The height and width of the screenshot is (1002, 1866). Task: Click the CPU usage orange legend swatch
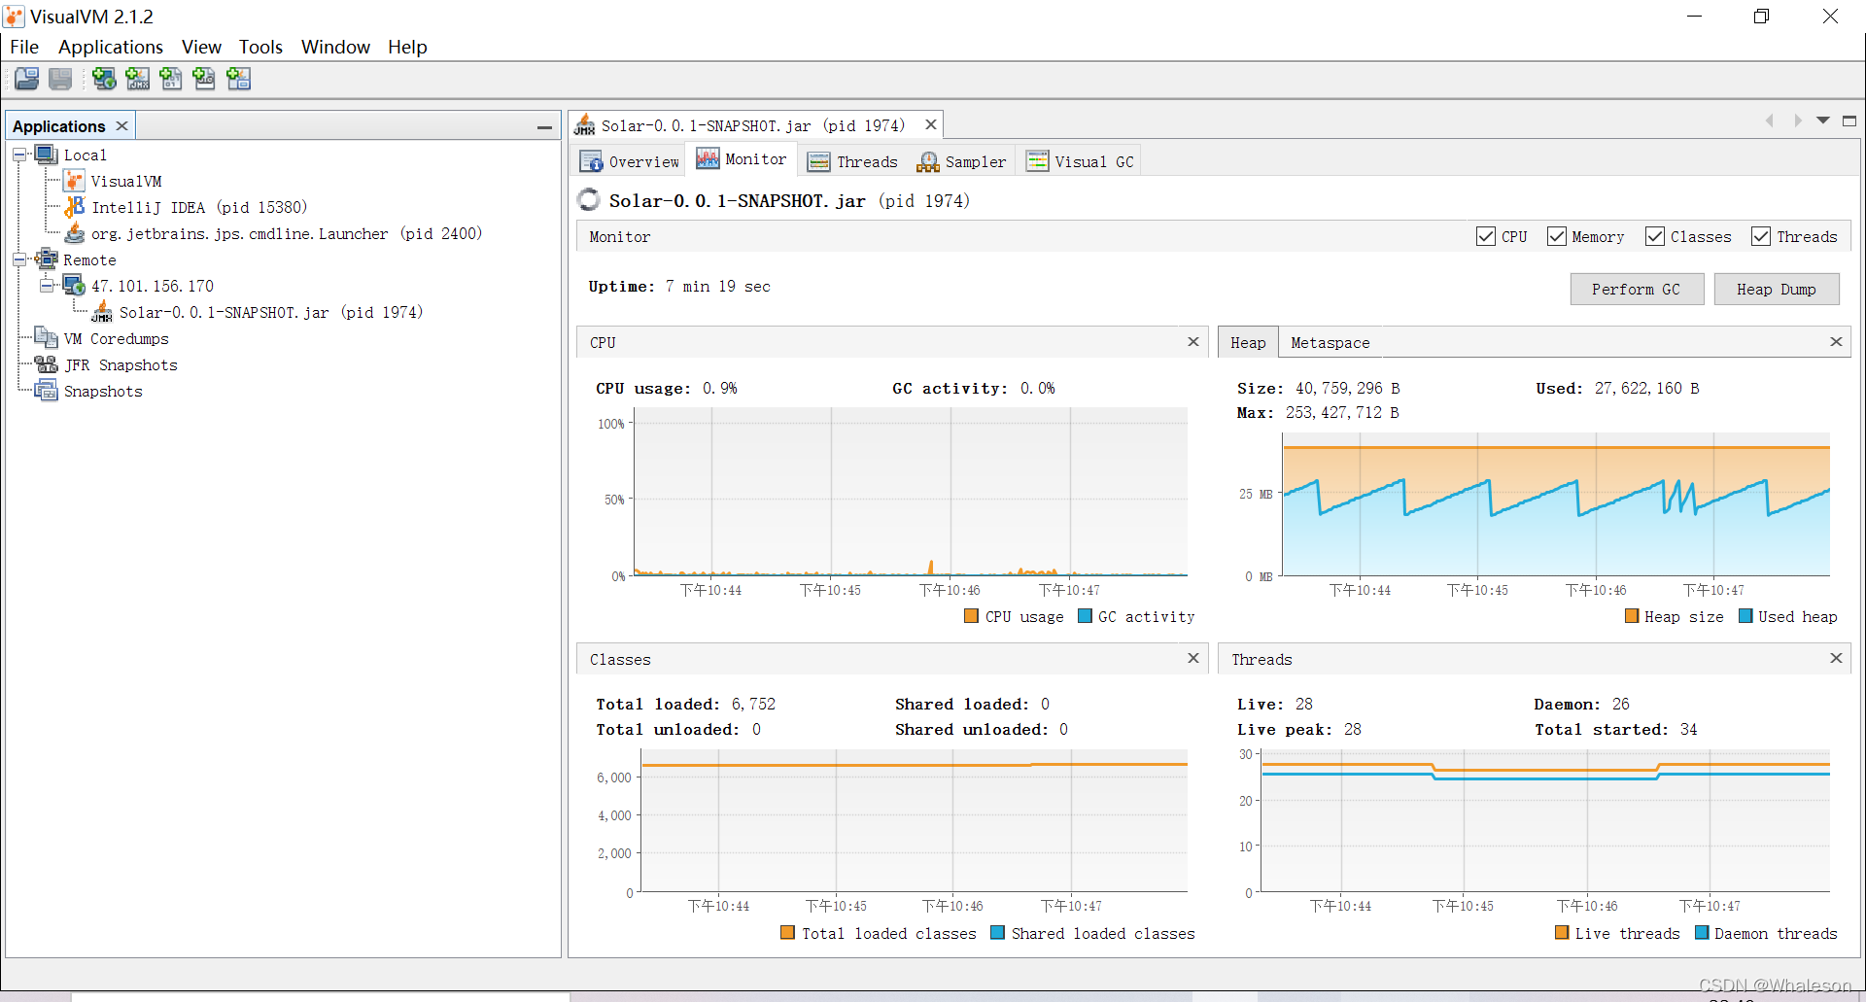tap(971, 616)
